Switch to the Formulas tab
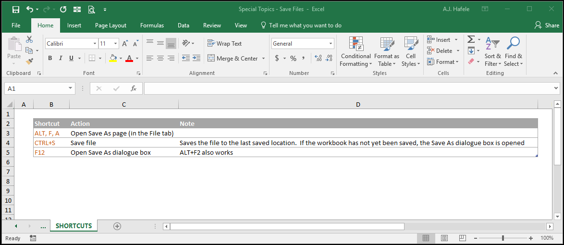 click(x=152, y=25)
